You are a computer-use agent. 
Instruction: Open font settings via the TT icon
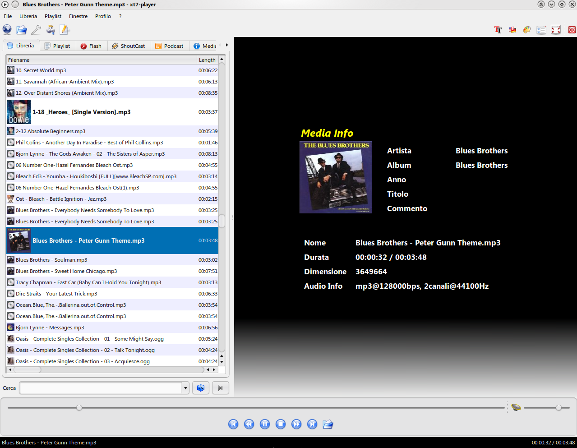tap(498, 30)
